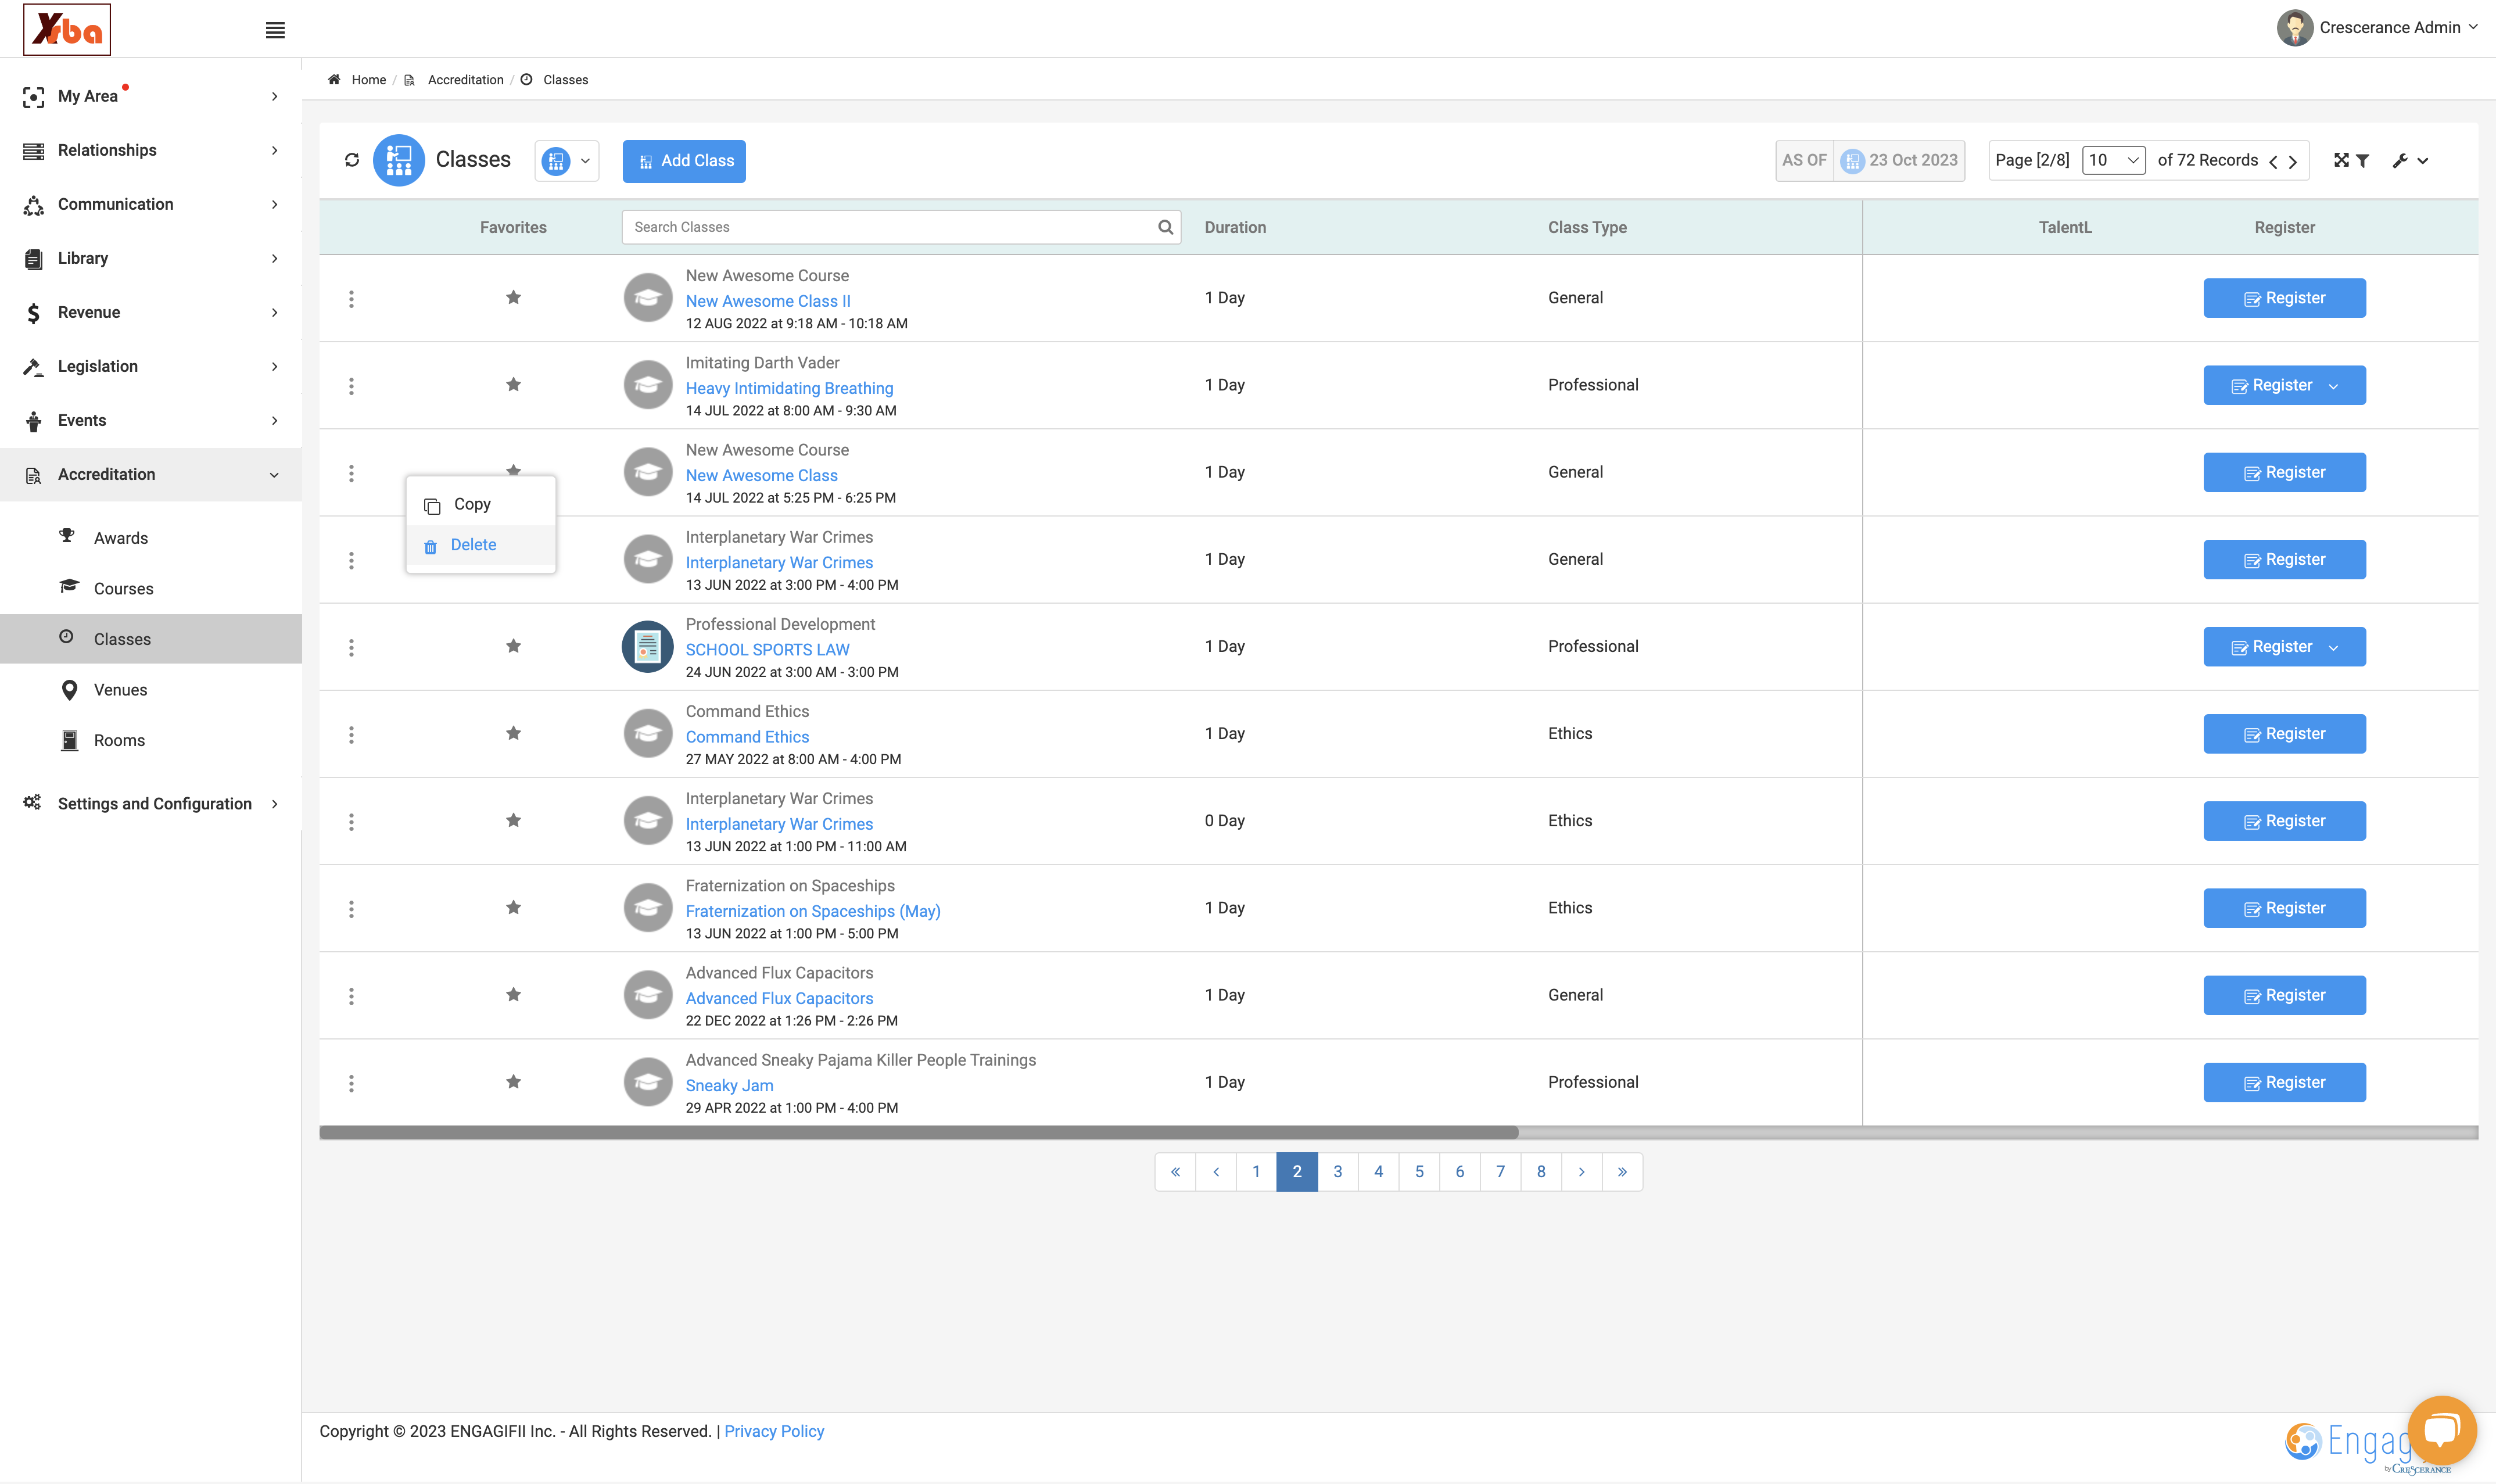2496x1484 pixels.
Task: Collapse the Accreditation sidebar section
Action: (151, 474)
